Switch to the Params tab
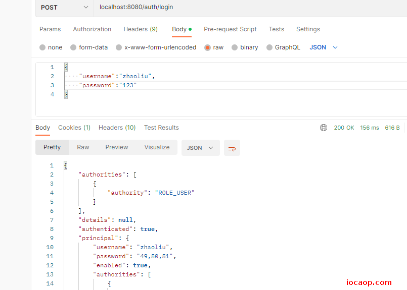Screen dimensions: 407x290 (x=50, y=29)
